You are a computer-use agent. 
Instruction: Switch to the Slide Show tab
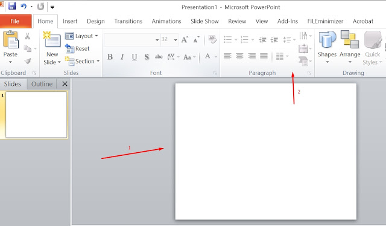[x=204, y=21]
